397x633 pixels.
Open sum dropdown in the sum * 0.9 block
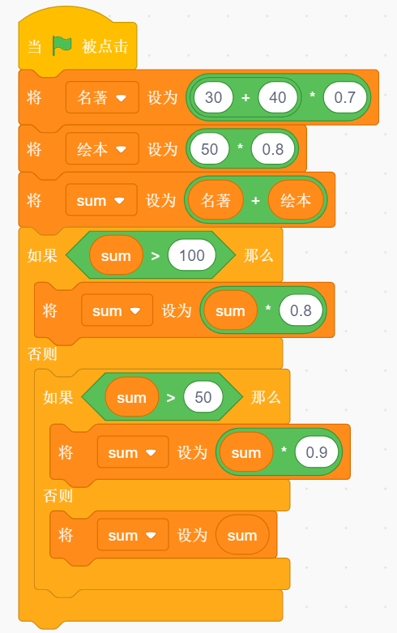coord(133,452)
